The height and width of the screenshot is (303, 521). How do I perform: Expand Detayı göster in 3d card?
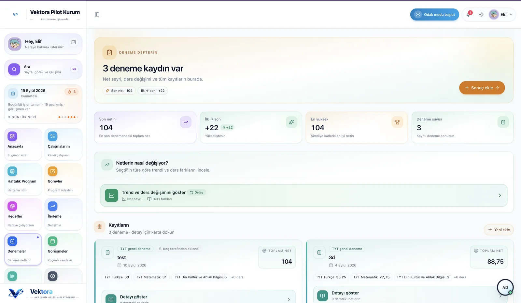[410, 295]
